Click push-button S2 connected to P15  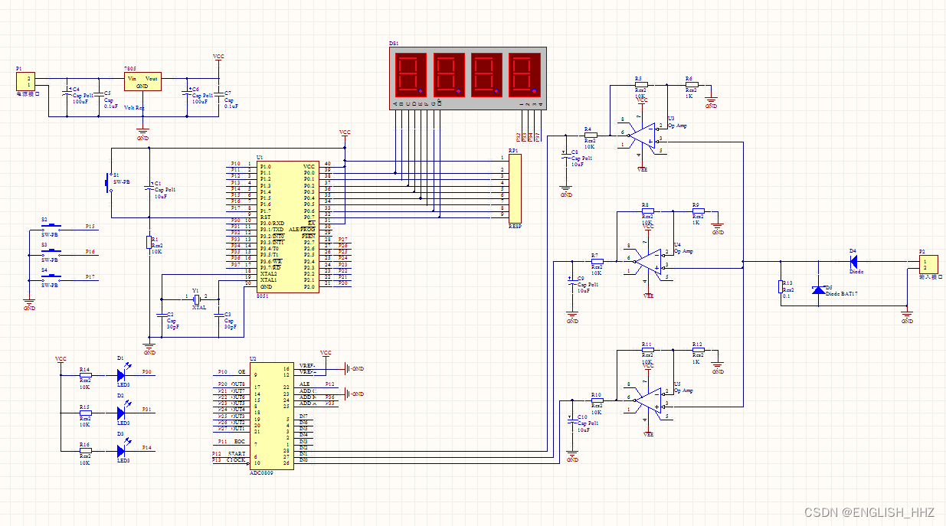point(51,229)
